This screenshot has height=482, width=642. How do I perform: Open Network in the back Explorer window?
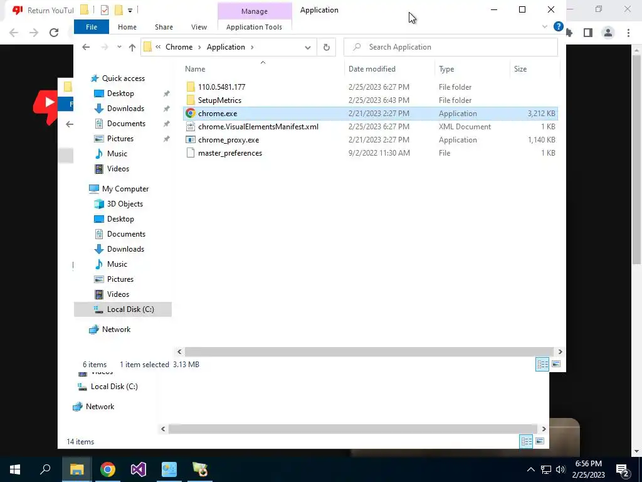coord(100,407)
